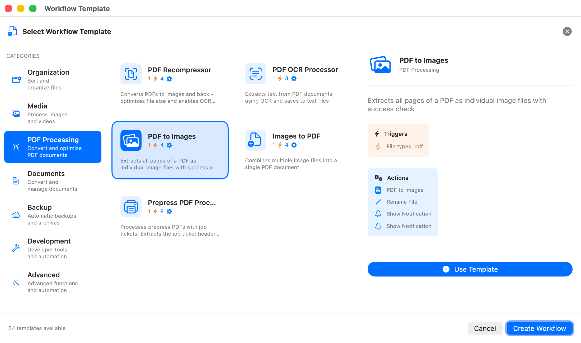Screen dimensions: 581x343
Task: Click the Development category title
Action: [x=49, y=241]
